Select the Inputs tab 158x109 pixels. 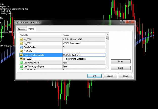coord(31,29)
